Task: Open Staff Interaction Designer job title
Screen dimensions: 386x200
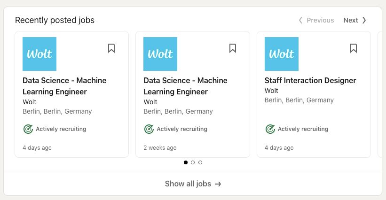Action: pyautogui.click(x=310, y=80)
